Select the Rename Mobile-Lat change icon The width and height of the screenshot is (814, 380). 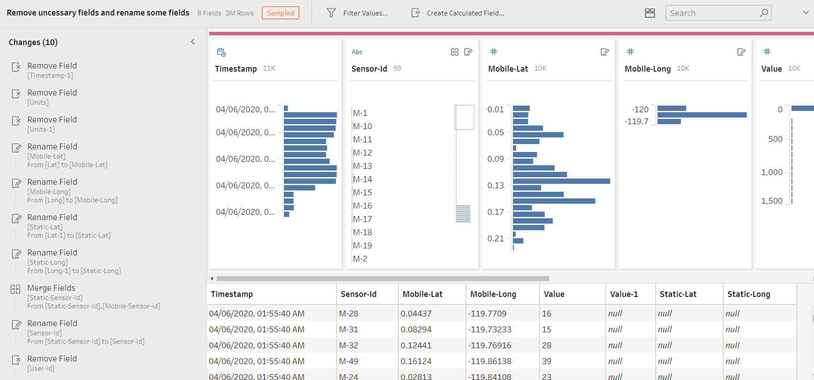[x=16, y=148]
